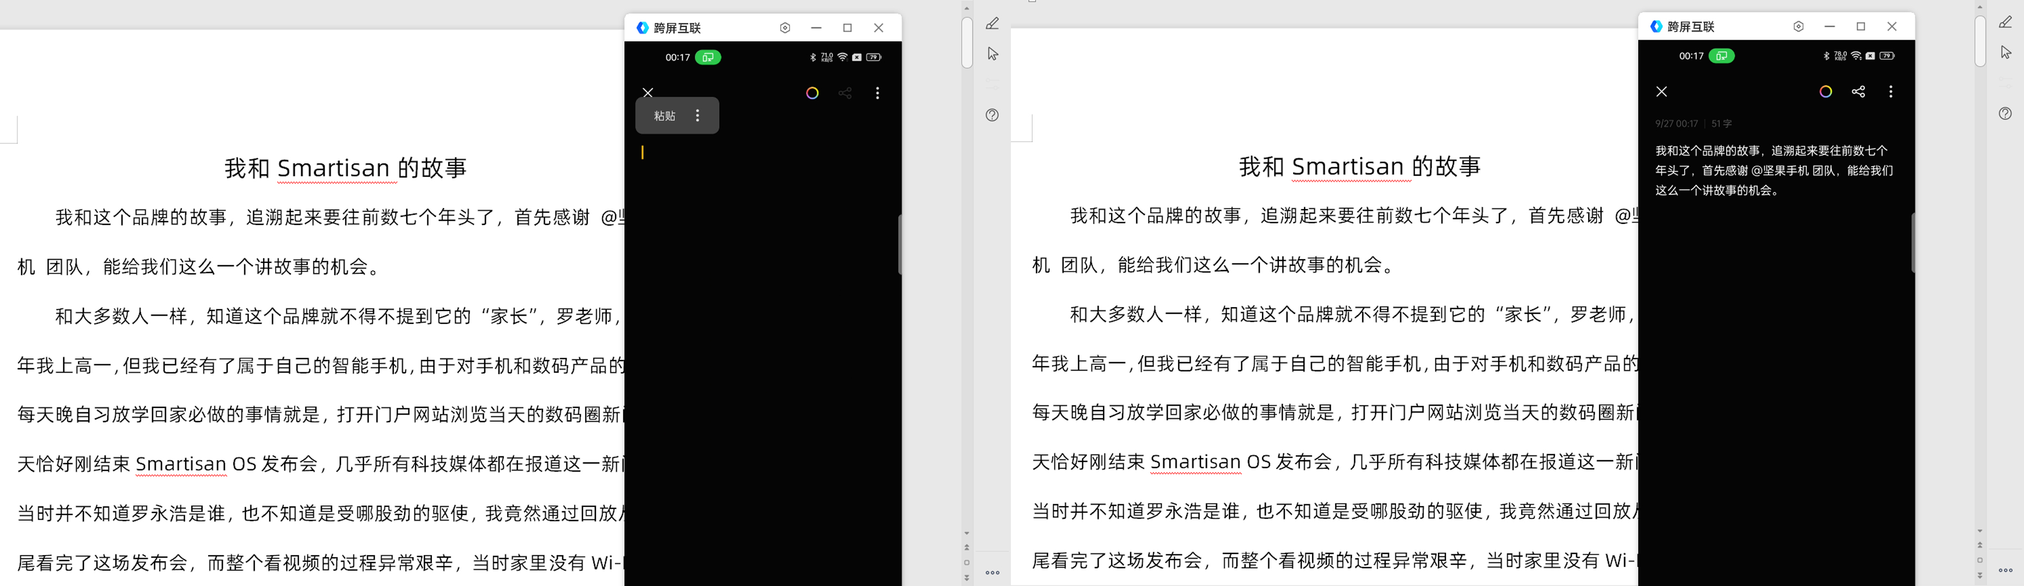Click the share icon in the phone notes app
Image resolution: width=2024 pixels, height=586 pixels.
(x=845, y=93)
